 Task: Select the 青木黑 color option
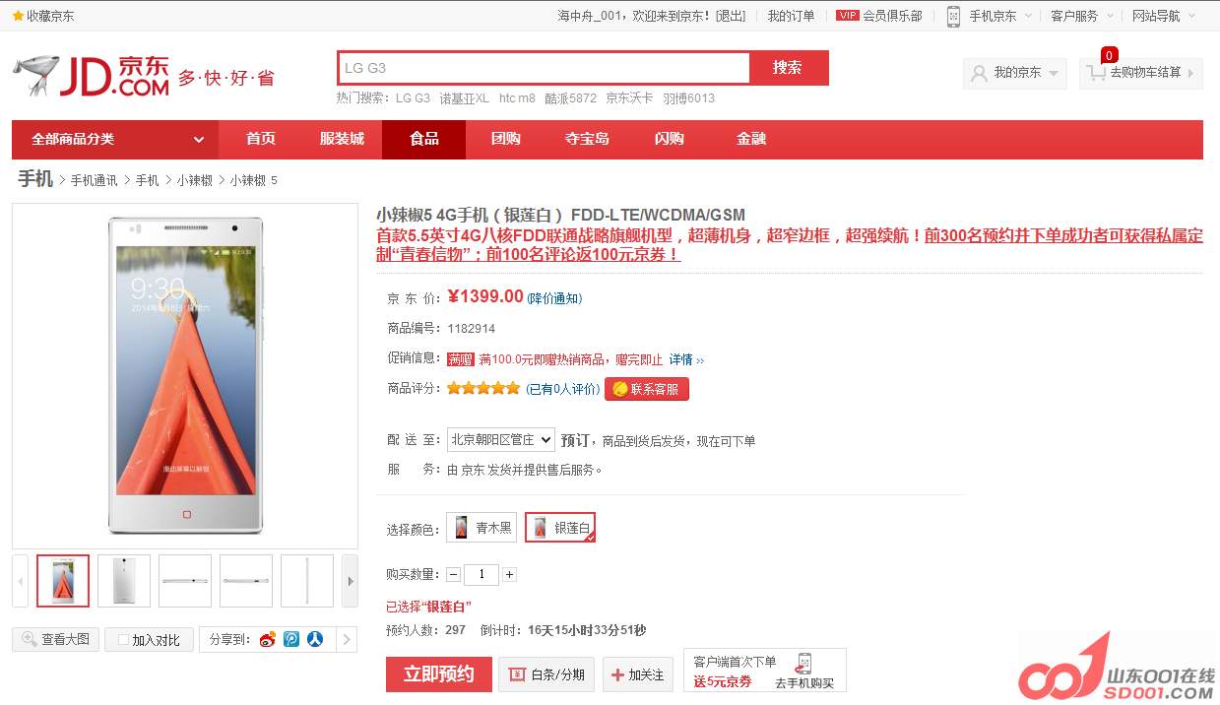[x=482, y=528]
